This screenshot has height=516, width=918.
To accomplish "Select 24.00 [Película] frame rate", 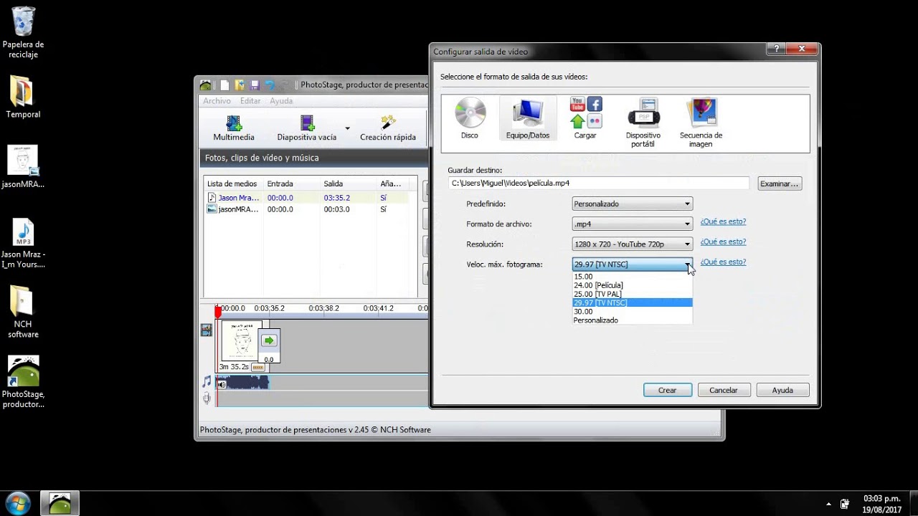I will (x=632, y=285).
